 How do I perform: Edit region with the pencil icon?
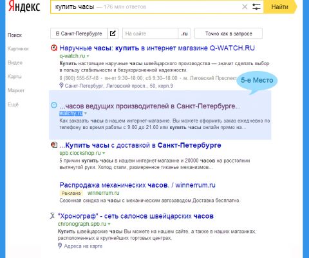(113, 34)
